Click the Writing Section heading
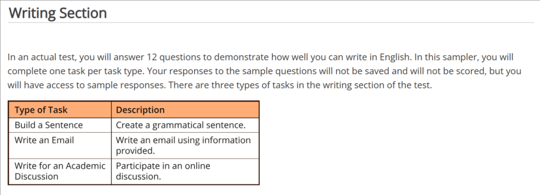Screen dimensions: 540x195 [x=58, y=13]
